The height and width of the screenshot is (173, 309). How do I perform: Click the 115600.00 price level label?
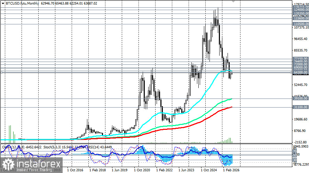(301, 18)
